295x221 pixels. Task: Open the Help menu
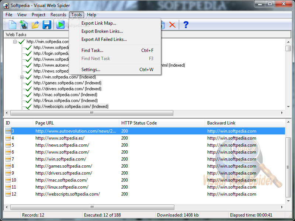91,15
